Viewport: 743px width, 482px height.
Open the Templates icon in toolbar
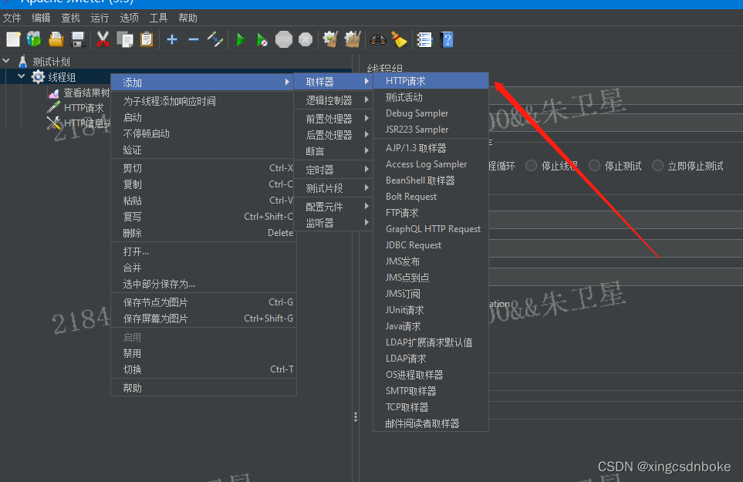tap(34, 39)
